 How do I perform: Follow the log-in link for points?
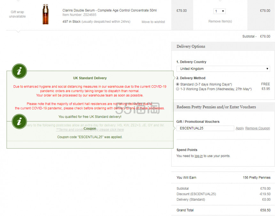tap(199, 156)
